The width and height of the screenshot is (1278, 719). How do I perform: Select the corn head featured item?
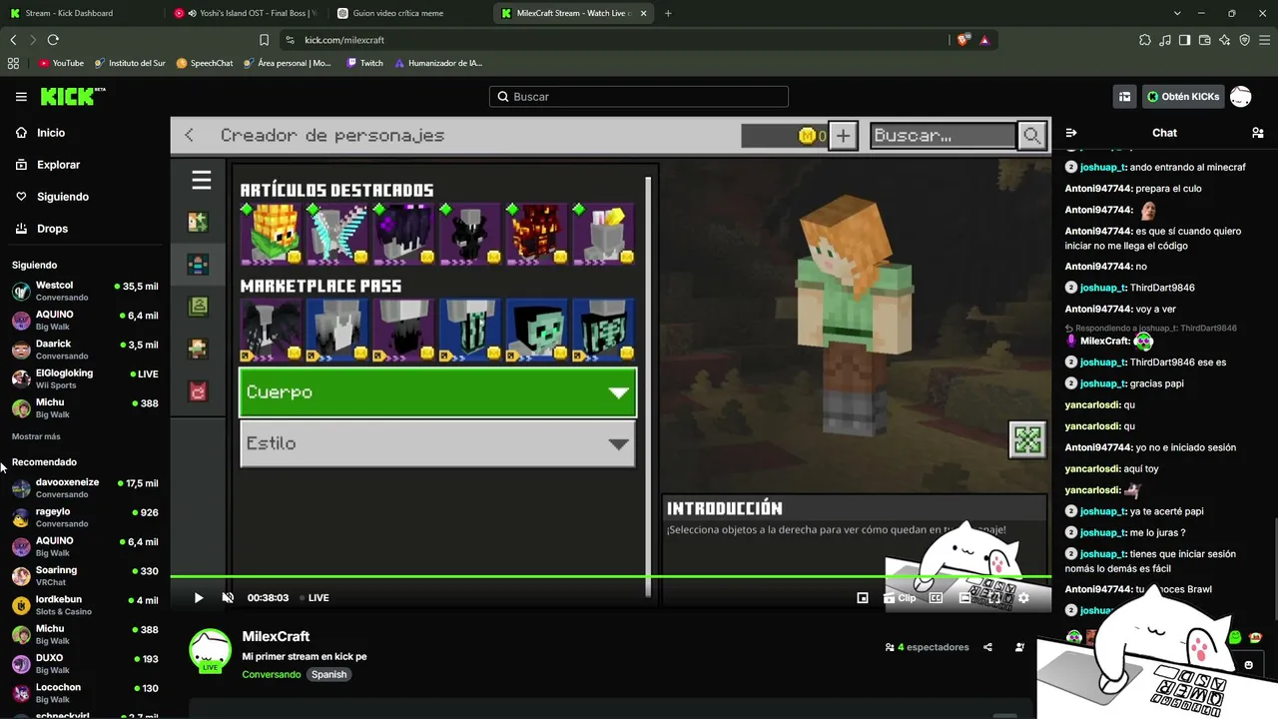pos(271,234)
